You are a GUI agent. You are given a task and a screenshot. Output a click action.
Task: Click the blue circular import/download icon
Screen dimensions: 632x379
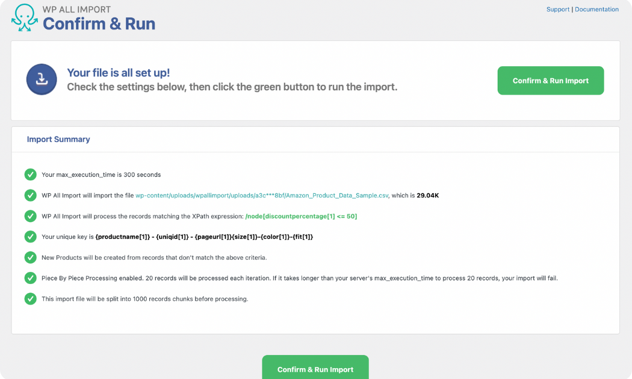click(x=42, y=79)
